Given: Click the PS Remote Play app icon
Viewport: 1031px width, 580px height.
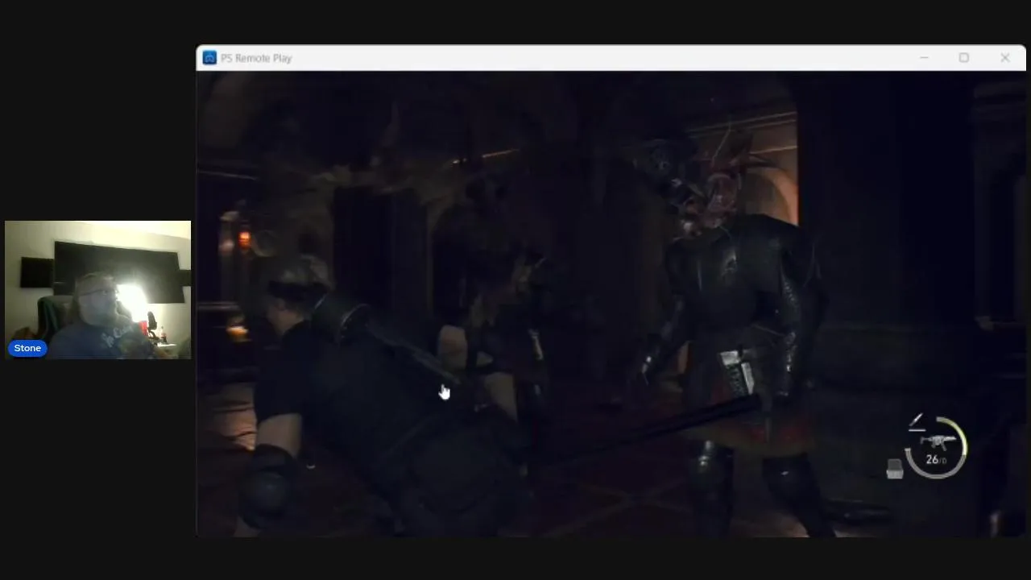Looking at the screenshot, I should 209,58.
